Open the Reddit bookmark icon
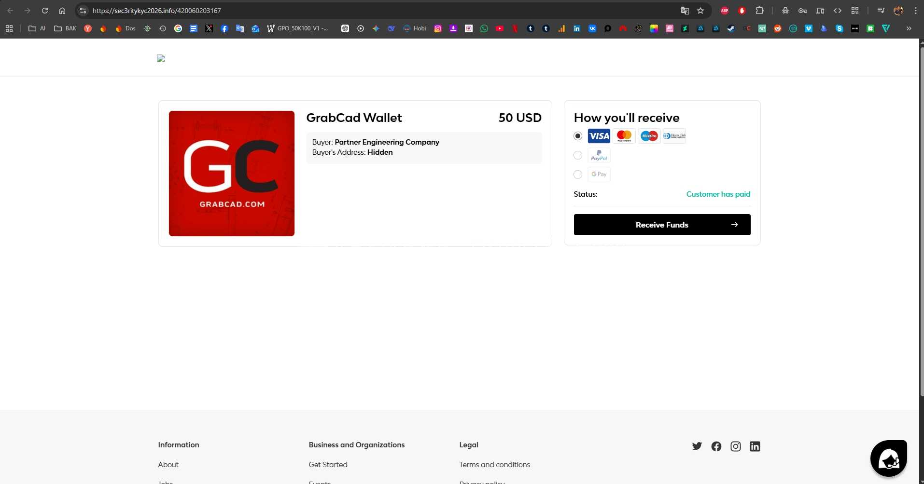This screenshot has height=484, width=924. pyautogui.click(x=778, y=28)
